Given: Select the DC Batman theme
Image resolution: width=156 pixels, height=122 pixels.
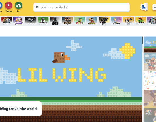Looking at the screenshot, I should [x=104, y=21].
